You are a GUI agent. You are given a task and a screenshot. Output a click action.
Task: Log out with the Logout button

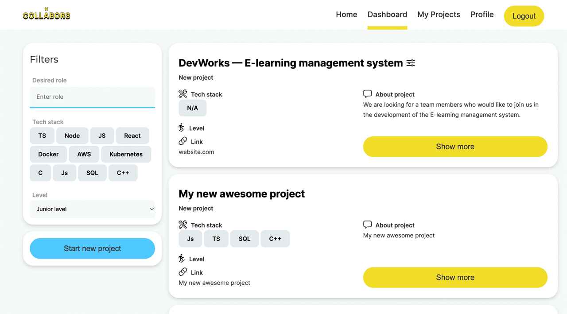[524, 16]
